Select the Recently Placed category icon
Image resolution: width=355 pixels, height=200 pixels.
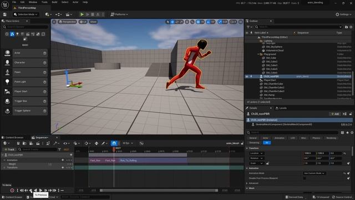pyautogui.click(x=7, y=34)
